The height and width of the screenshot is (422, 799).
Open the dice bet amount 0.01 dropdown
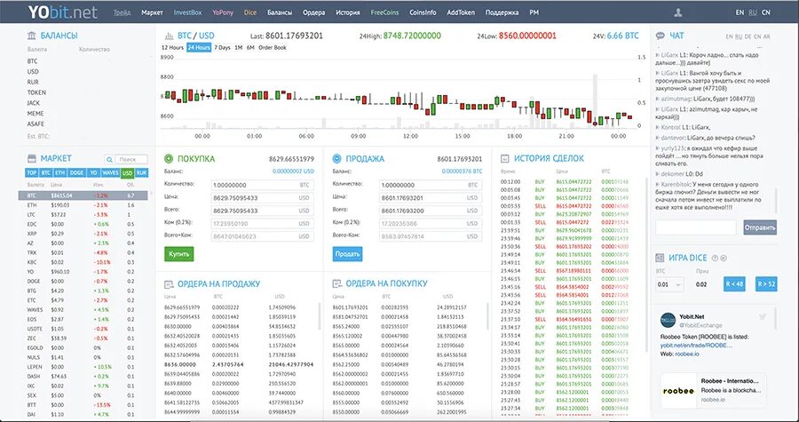point(669,284)
